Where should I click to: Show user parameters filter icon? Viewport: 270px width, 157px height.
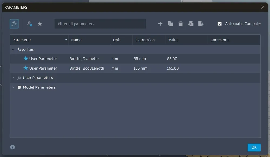30,24
